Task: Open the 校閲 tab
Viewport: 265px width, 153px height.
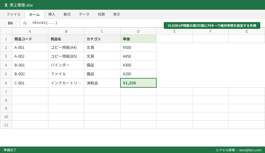Action: pyautogui.click(x=101, y=14)
